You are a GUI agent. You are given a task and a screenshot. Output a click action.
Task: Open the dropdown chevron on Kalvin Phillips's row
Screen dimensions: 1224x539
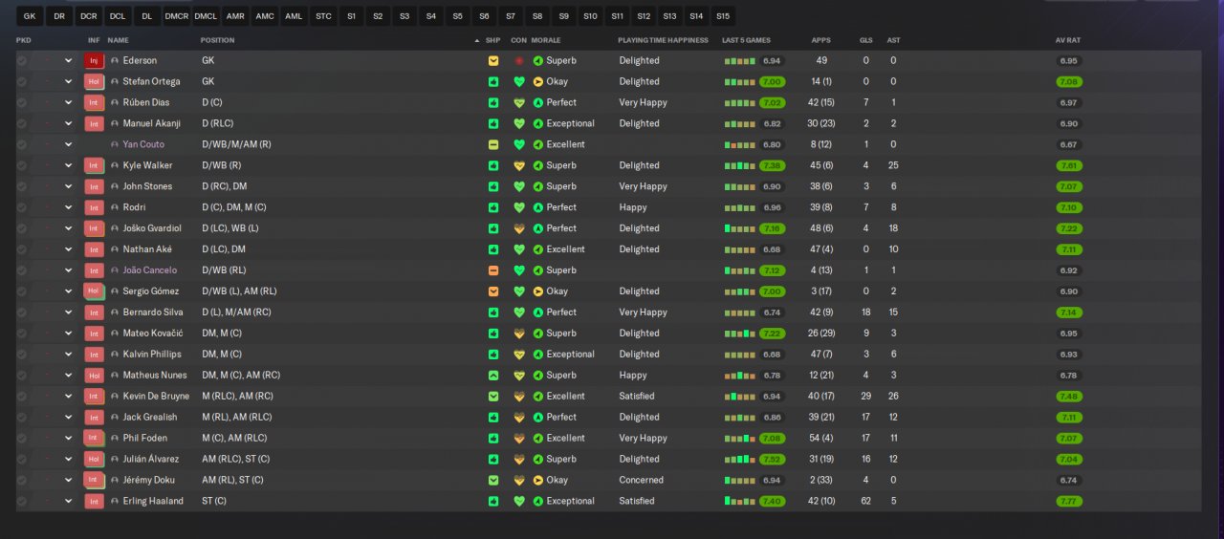68,355
